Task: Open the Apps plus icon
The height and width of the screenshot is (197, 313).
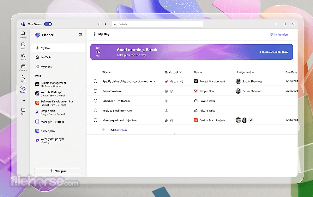Action: (23, 110)
